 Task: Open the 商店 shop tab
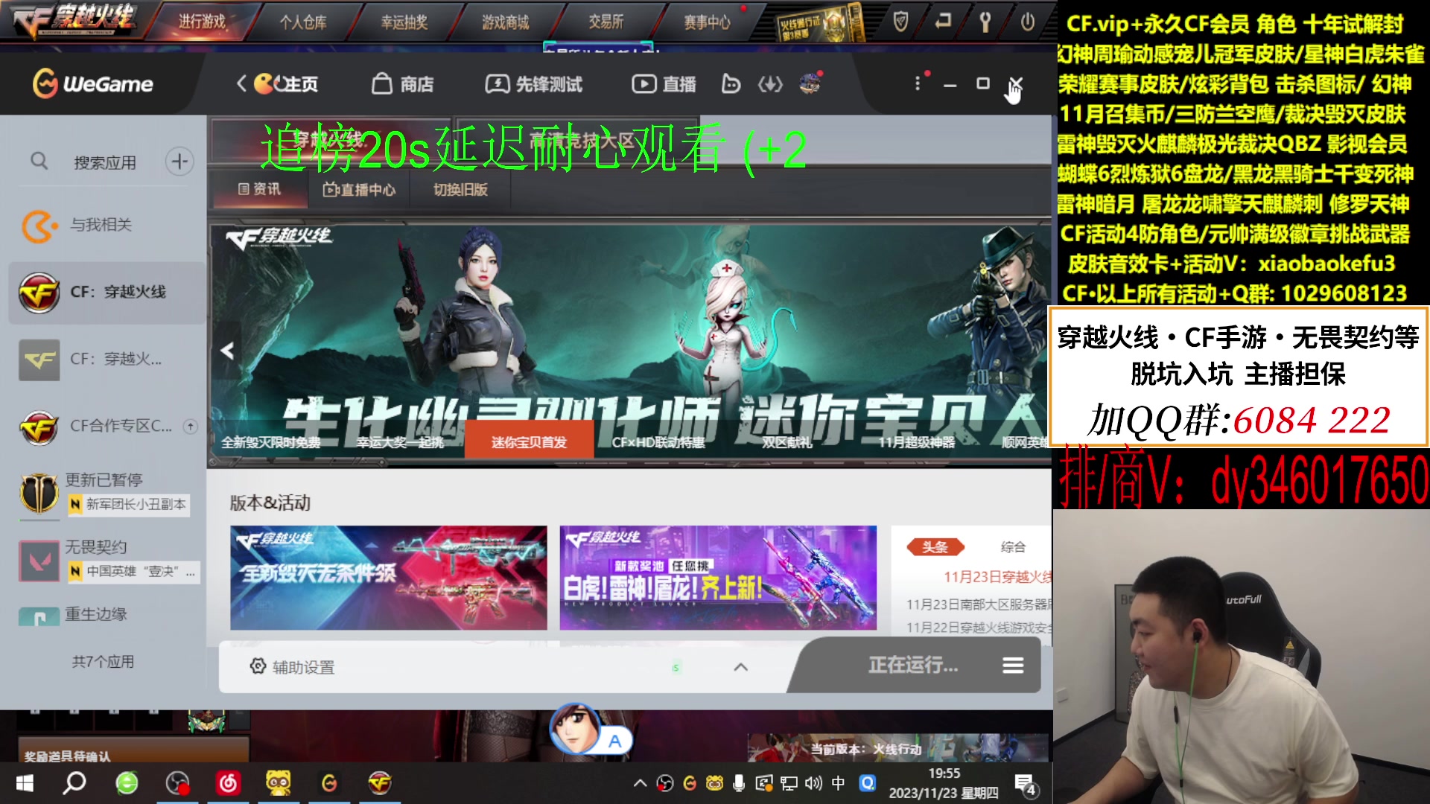click(x=402, y=84)
